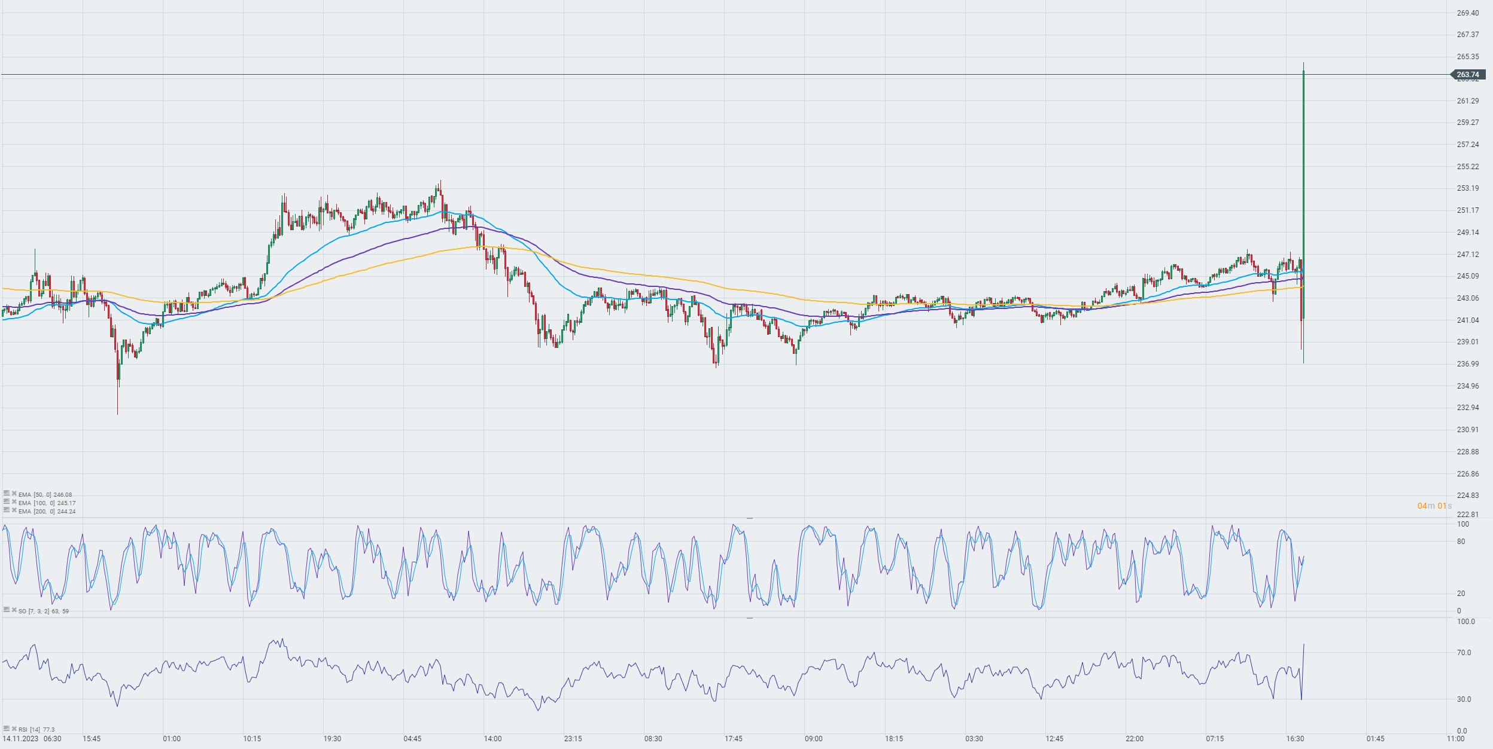Grab the divider handle above stochastic pane
The width and height of the screenshot is (1493, 749).
coord(749,518)
